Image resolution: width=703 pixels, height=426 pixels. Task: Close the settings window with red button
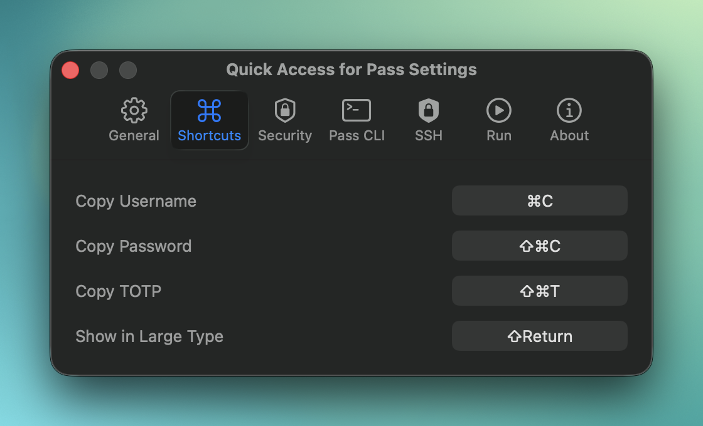[x=70, y=70]
